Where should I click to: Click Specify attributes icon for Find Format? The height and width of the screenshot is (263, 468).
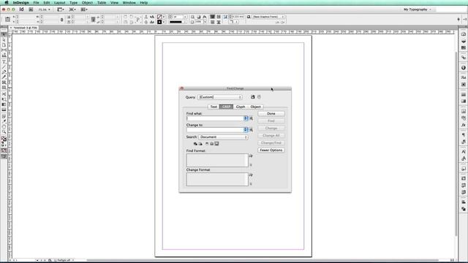[x=251, y=156]
